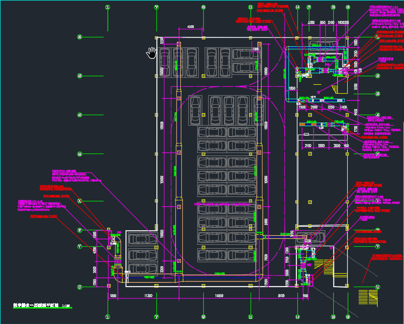Pick grid axis bubble 9 at top
Screen dimensions: 404x324
[203, 7]
